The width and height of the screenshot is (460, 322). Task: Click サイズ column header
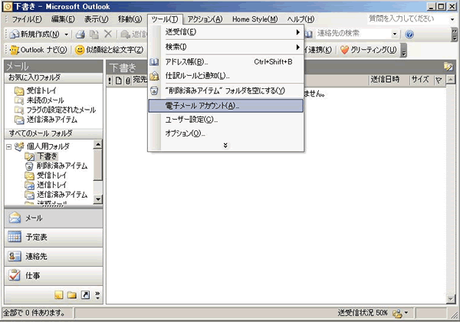[421, 80]
